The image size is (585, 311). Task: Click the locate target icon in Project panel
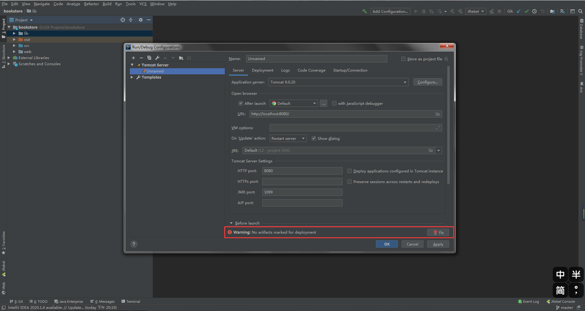click(x=123, y=20)
